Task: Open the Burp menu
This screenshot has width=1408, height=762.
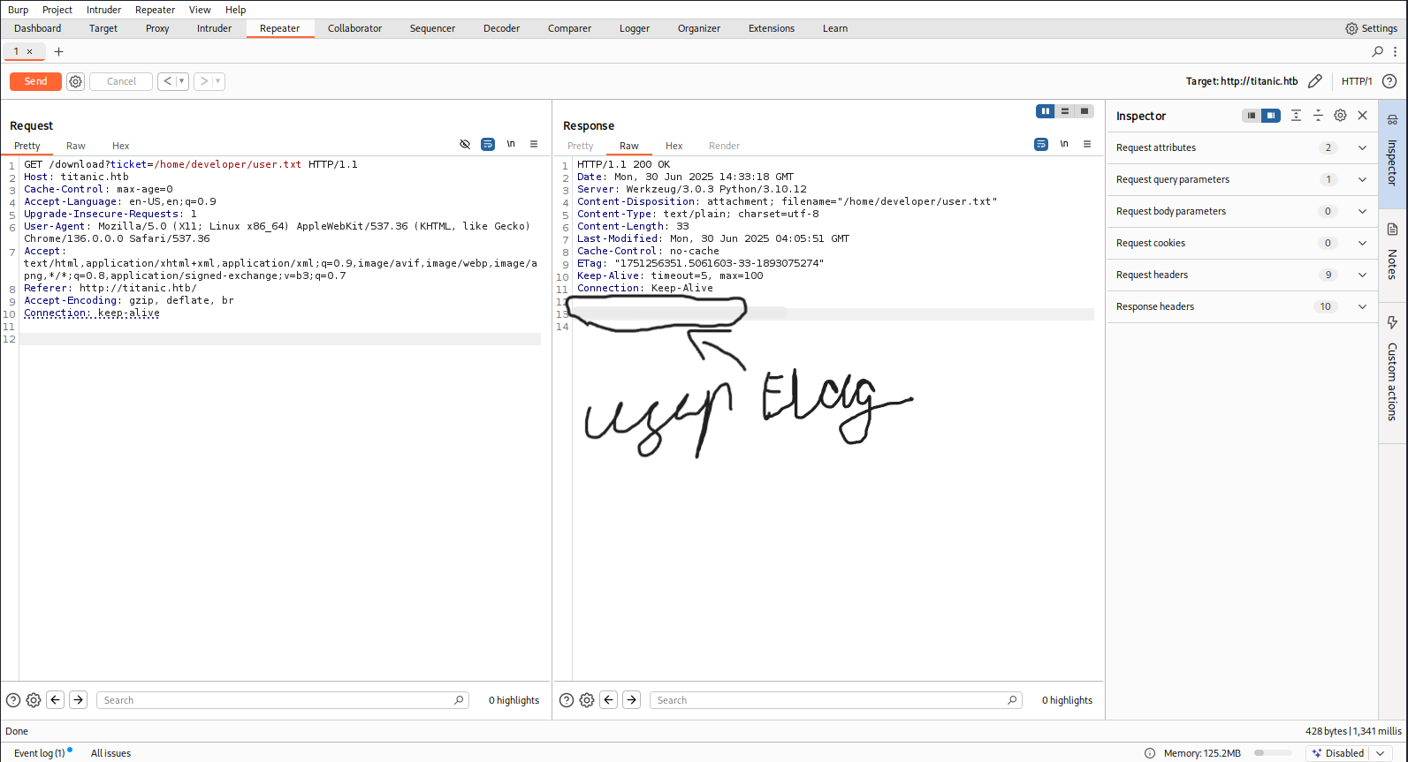Action: click(19, 10)
